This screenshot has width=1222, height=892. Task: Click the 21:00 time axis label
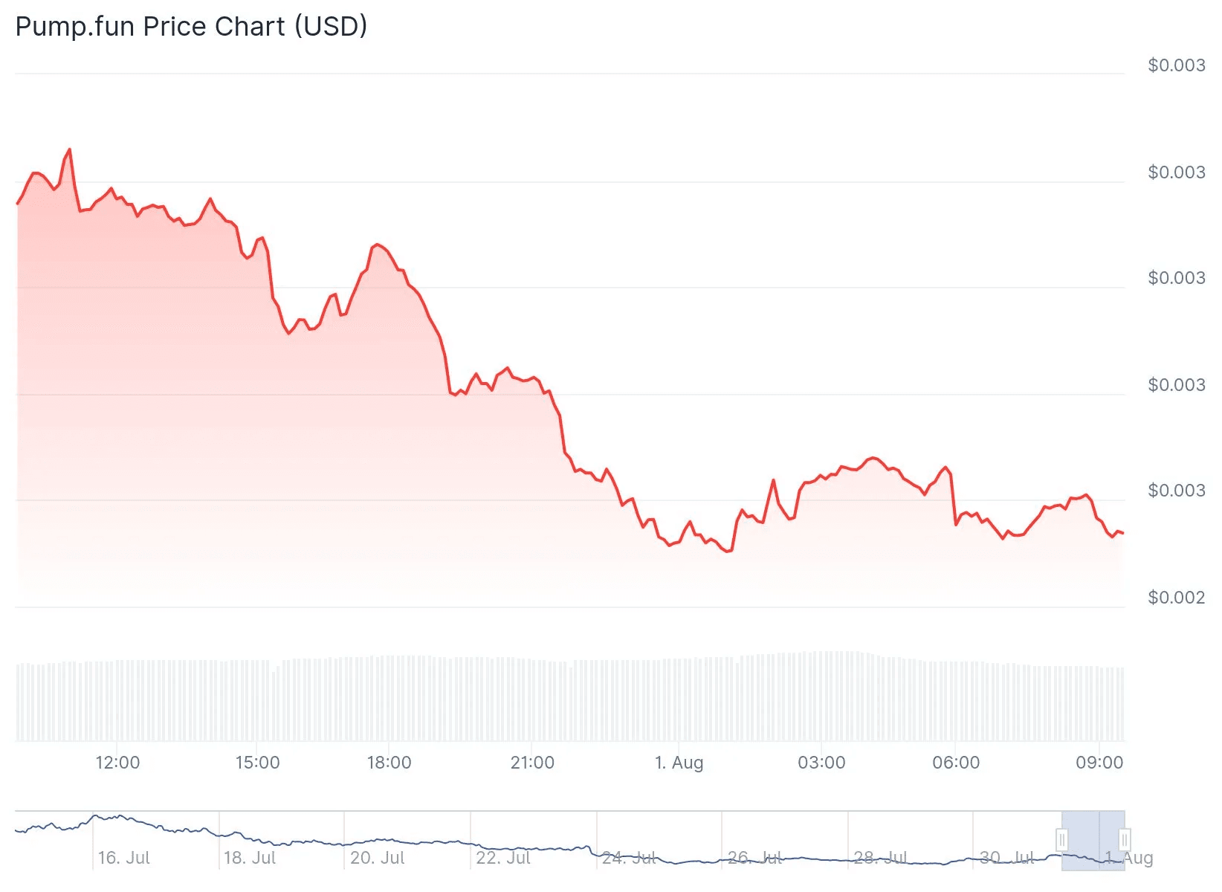point(532,763)
